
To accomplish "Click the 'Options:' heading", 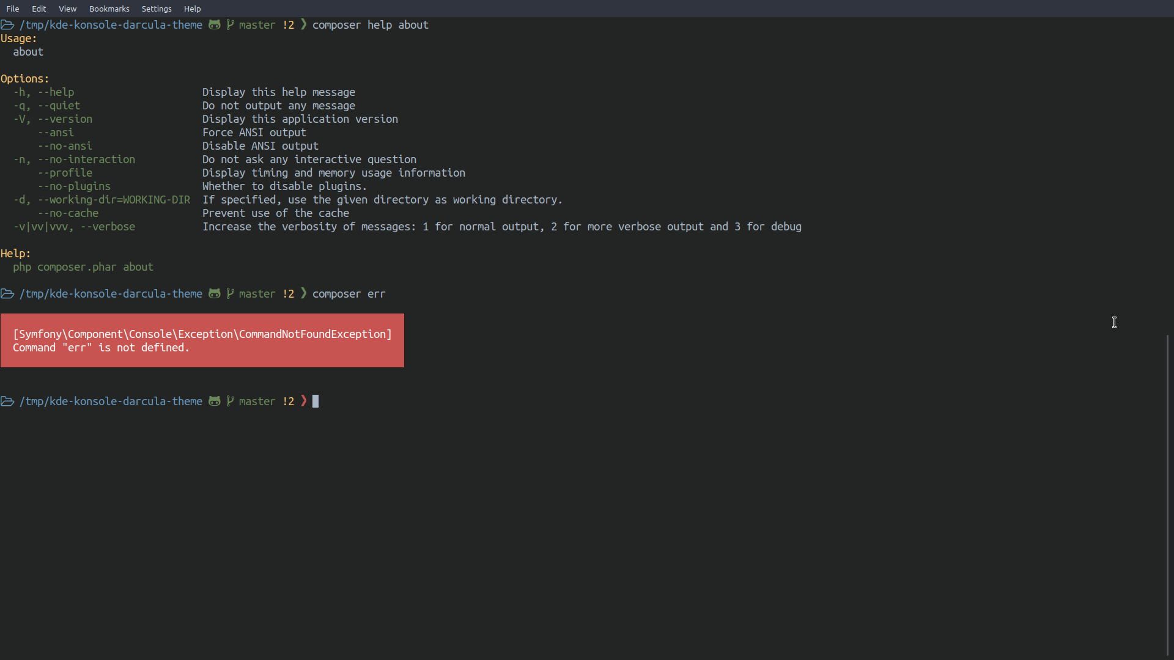I will pos(25,79).
